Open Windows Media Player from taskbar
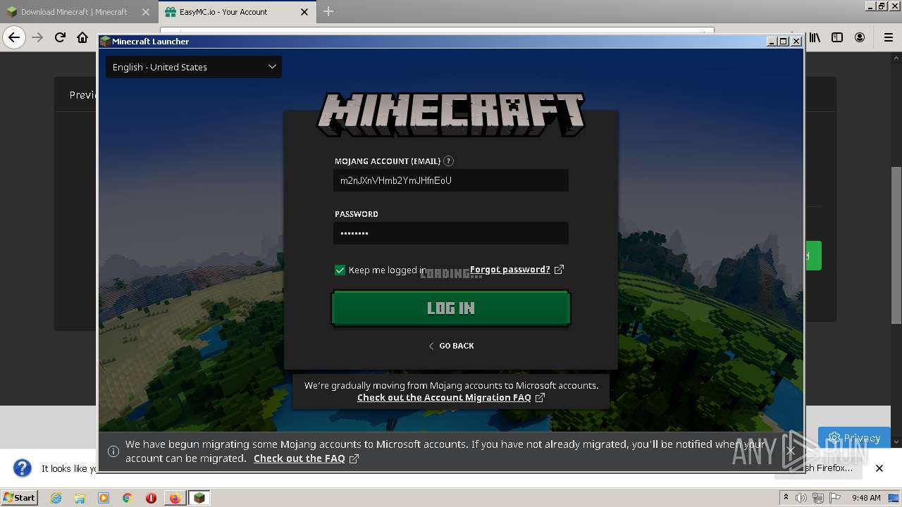Viewport: 902px width, 507px height. (x=104, y=498)
